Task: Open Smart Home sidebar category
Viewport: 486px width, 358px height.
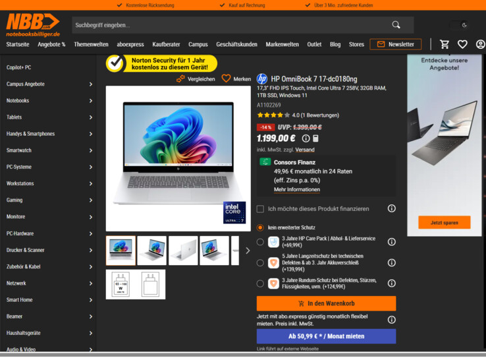Action: [x=20, y=300]
